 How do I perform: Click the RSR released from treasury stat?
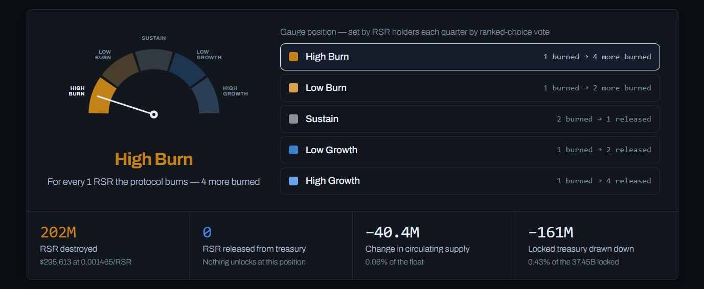tap(271, 246)
